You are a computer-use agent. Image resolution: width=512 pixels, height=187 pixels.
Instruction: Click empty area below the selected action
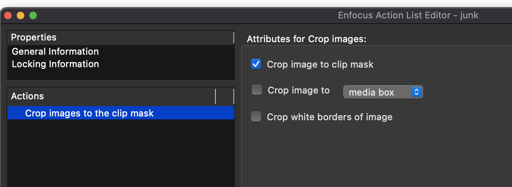[120, 154]
